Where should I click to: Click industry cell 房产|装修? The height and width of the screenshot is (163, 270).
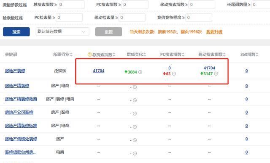[60, 113]
